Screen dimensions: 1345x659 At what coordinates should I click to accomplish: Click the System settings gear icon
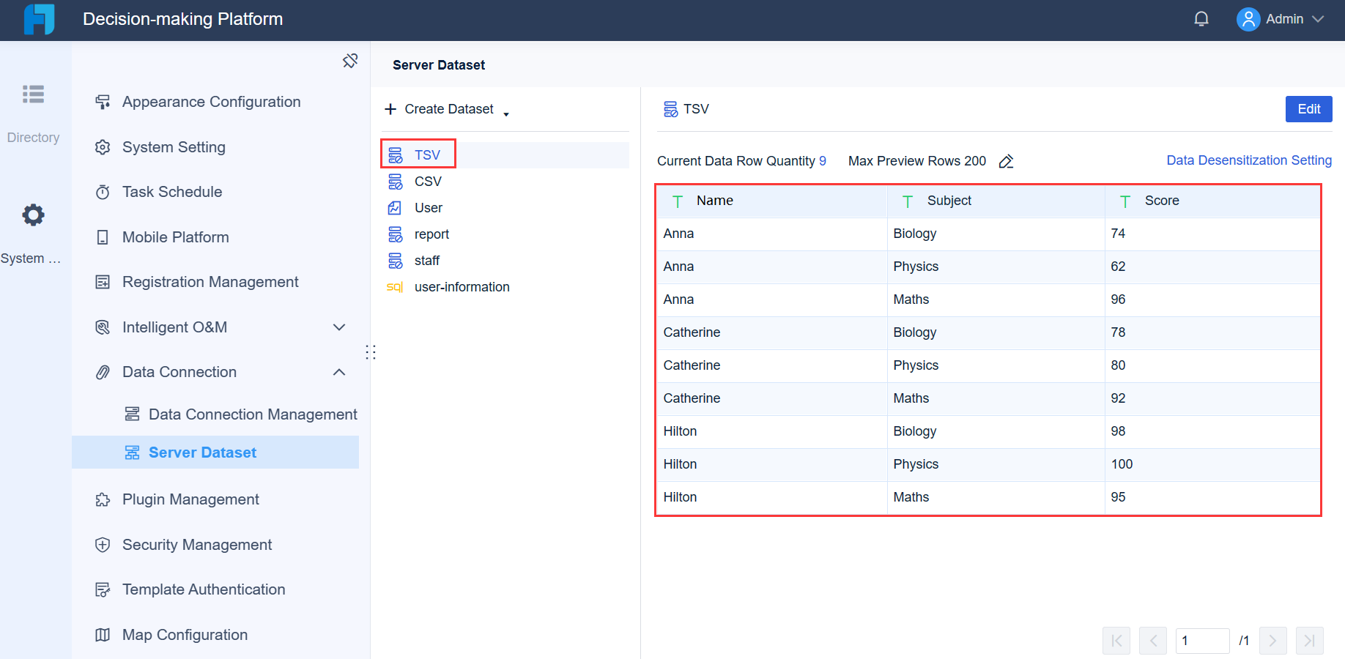click(33, 215)
